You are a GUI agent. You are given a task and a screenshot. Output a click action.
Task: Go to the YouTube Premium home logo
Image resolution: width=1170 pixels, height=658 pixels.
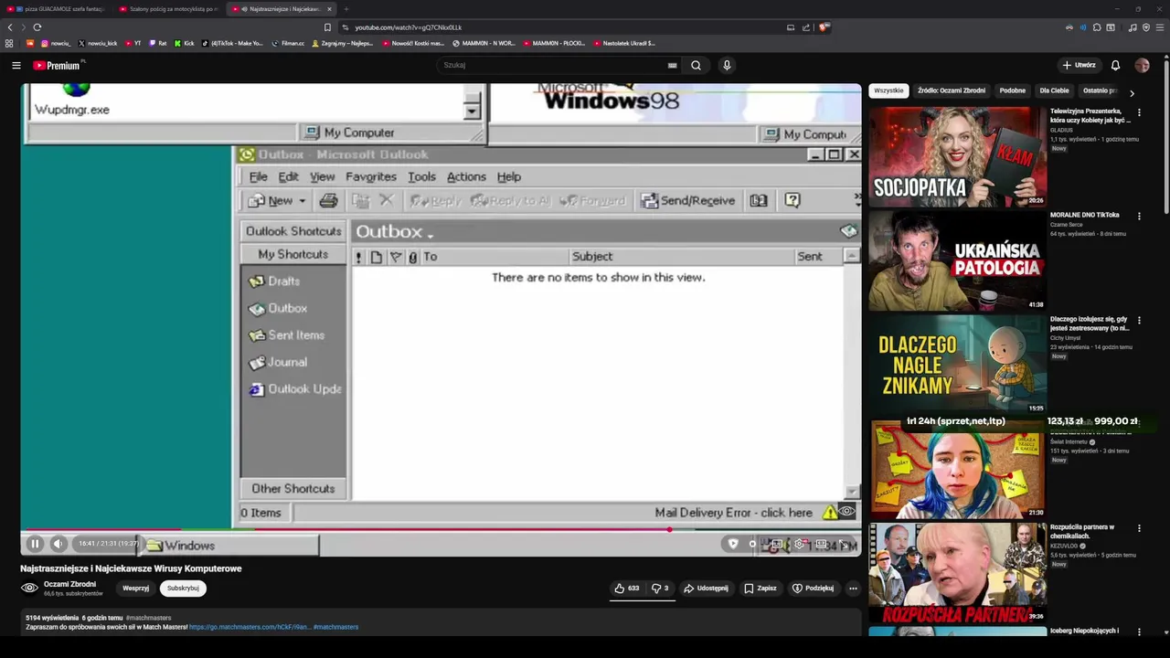tap(57, 65)
